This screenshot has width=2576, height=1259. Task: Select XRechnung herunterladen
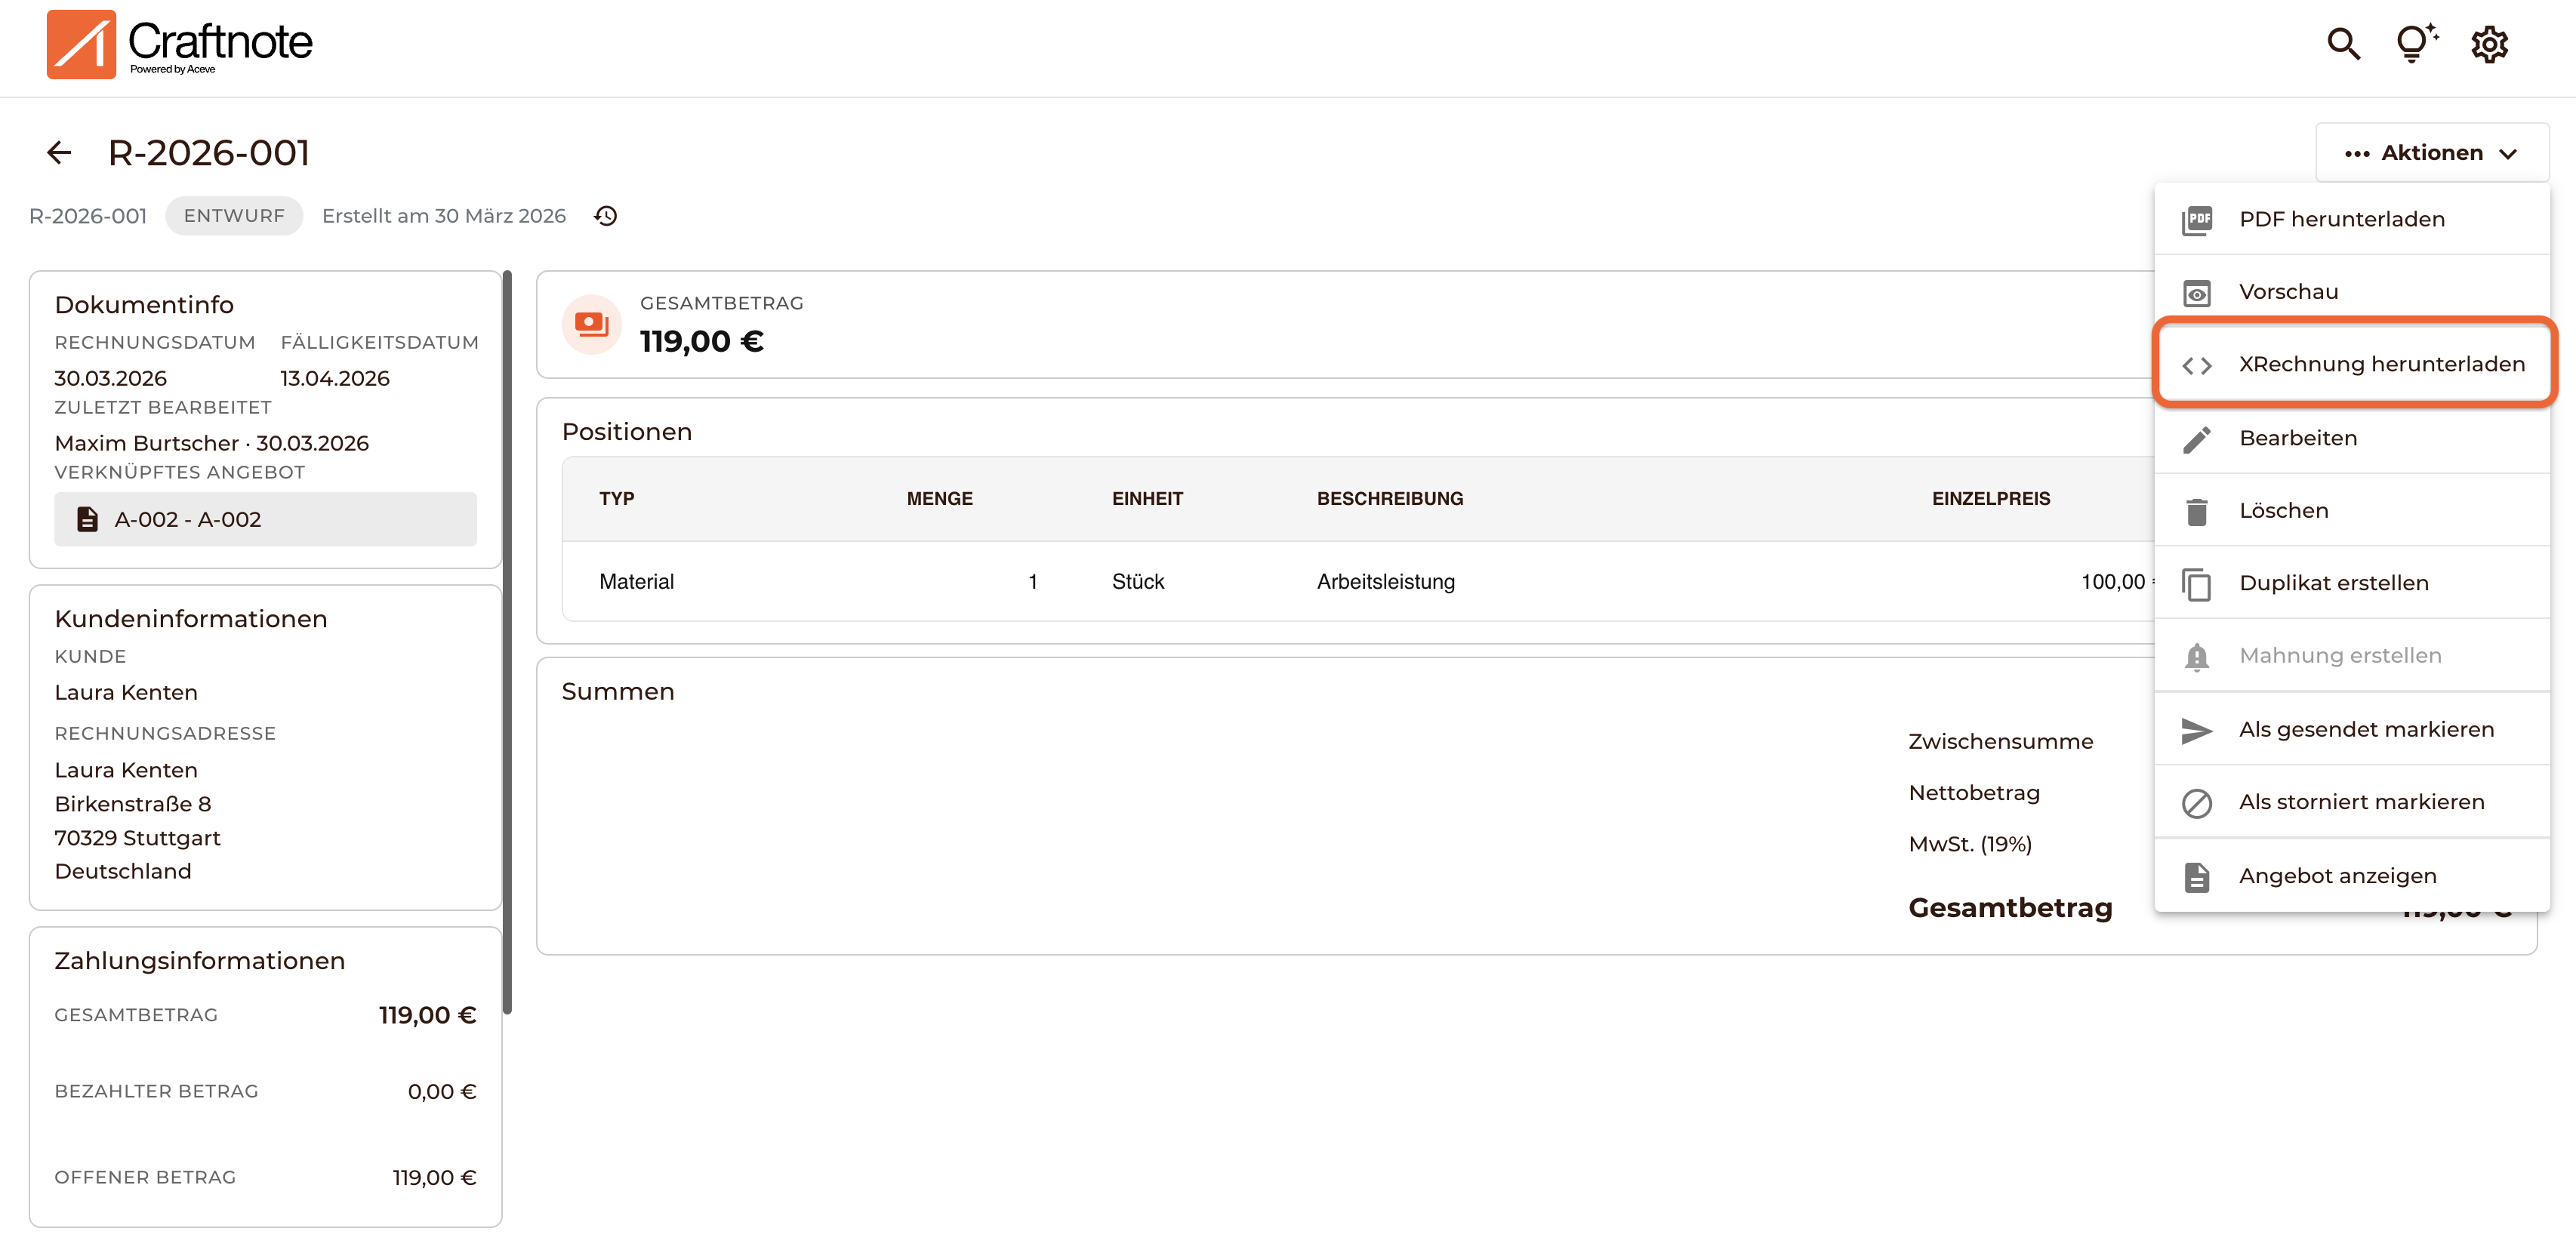pos(2381,365)
